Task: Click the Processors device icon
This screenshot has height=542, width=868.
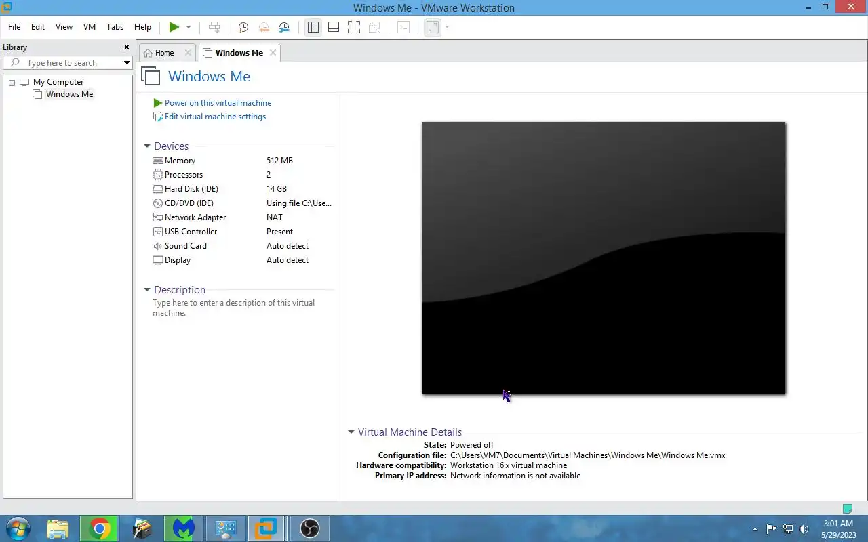Action: click(x=158, y=175)
